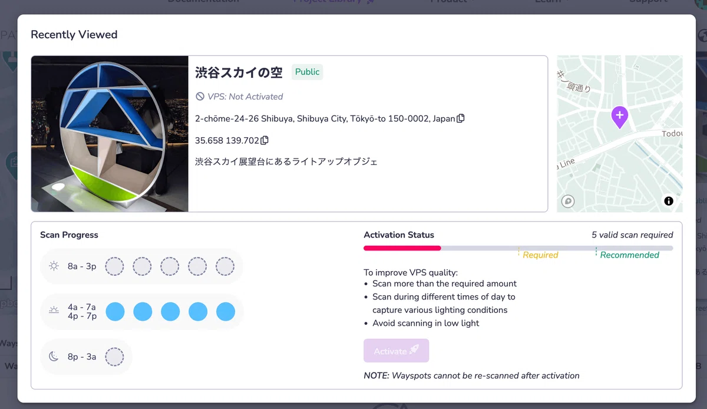Click the Recommended threshold marker label

(x=629, y=255)
